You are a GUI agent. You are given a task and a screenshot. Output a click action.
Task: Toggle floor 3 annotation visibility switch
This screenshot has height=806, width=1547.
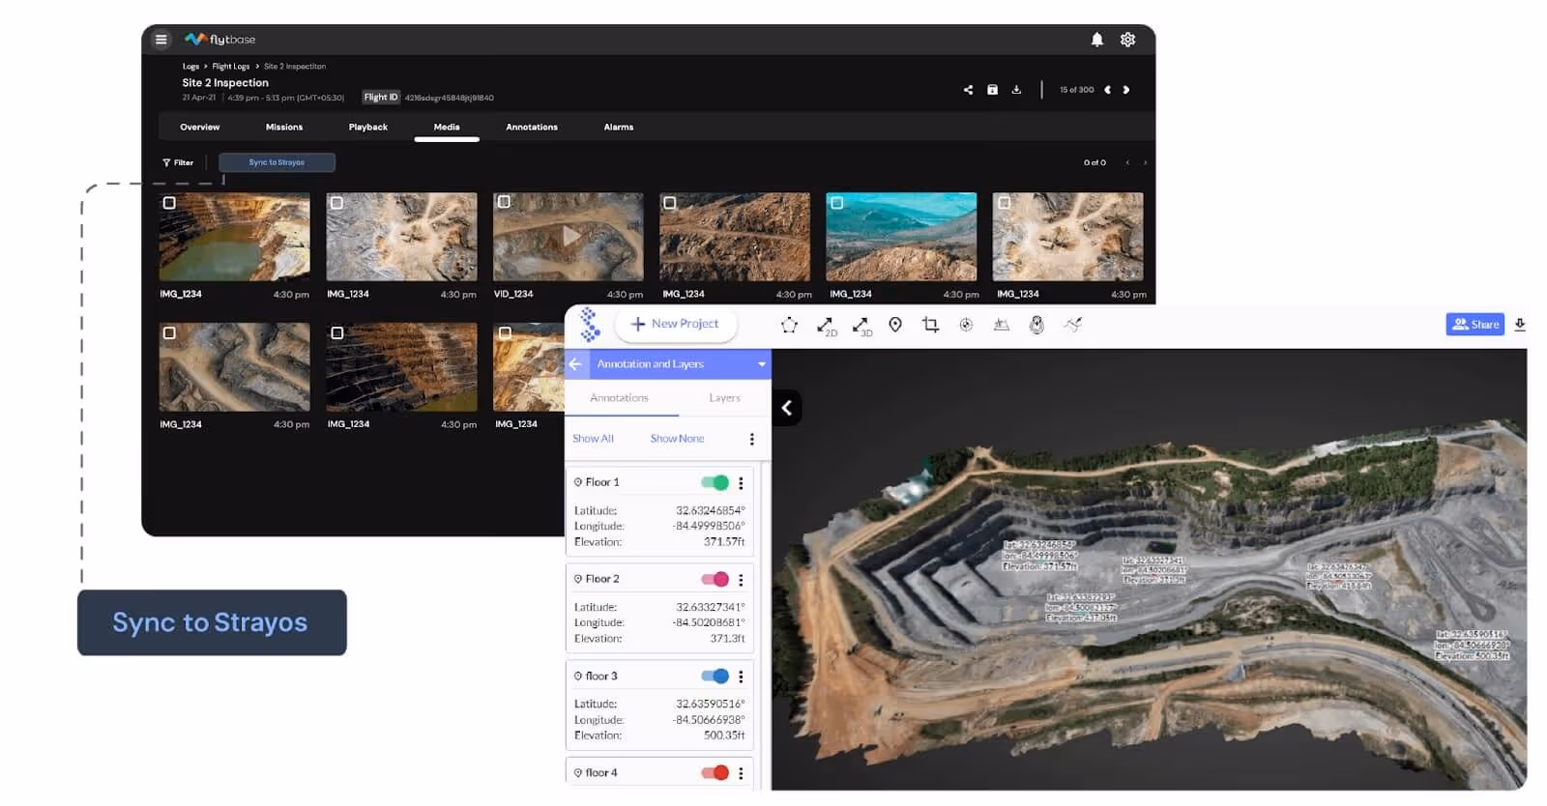[715, 676]
